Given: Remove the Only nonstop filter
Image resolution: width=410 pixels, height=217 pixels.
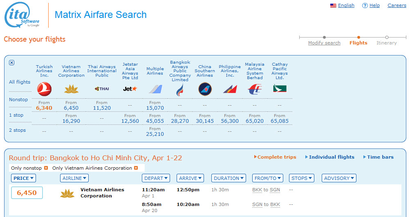Looking at the screenshot, I should pyautogui.click(x=46, y=168).
